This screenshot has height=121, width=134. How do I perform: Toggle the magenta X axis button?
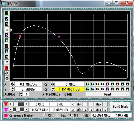click(108, 84)
